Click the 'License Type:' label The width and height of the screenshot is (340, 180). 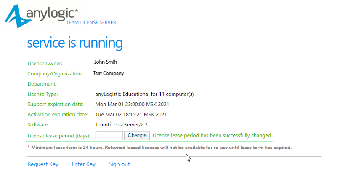tap(42, 94)
